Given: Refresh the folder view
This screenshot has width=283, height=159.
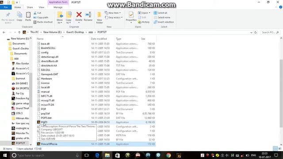Looking at the screenshot, I should (256, 32).
